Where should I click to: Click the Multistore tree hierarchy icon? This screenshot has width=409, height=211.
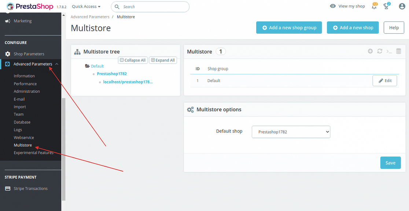77,52
